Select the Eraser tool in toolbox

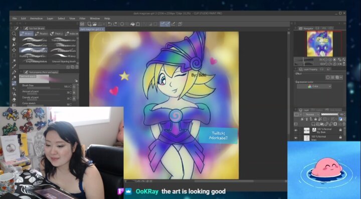point(14,99)
